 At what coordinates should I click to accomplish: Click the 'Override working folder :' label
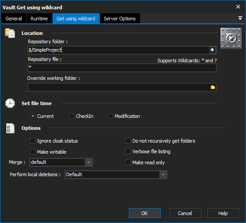[x=53, y=78]
